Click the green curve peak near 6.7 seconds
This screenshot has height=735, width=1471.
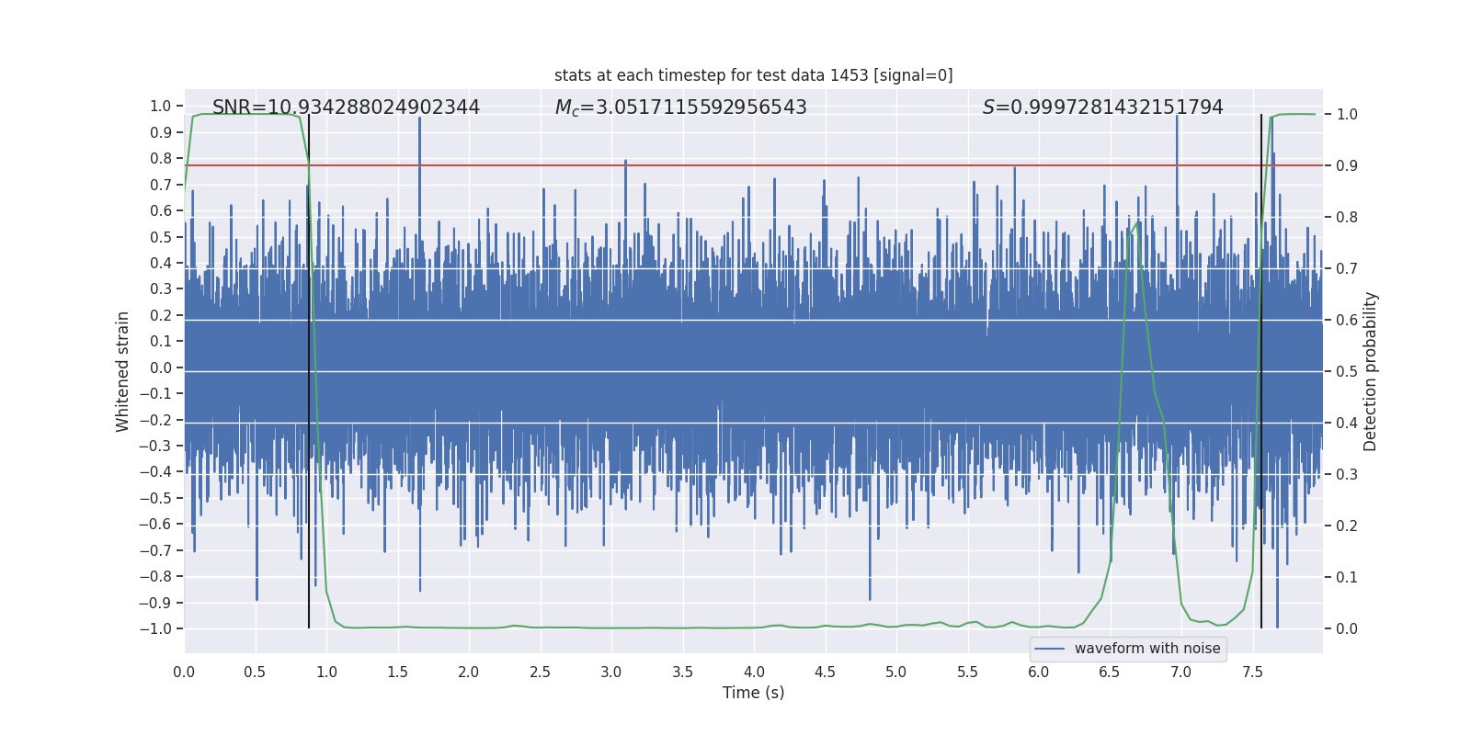pos(1138,222)
